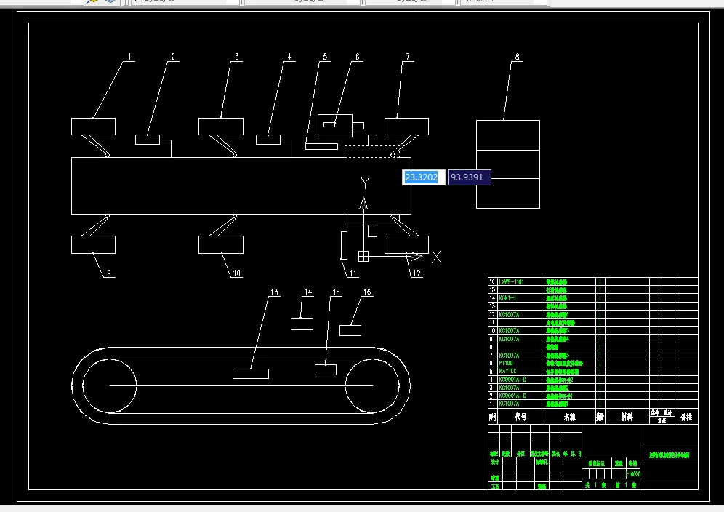Image resolution: width=724 pixels, height=512 pixels.
Task: Select callout number 4 in the drawing
Action: point(289,57)
